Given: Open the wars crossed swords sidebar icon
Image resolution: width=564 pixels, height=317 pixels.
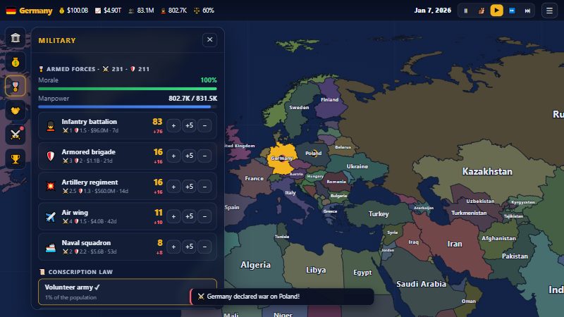Looking at the screenshot, I should point(16,135).
